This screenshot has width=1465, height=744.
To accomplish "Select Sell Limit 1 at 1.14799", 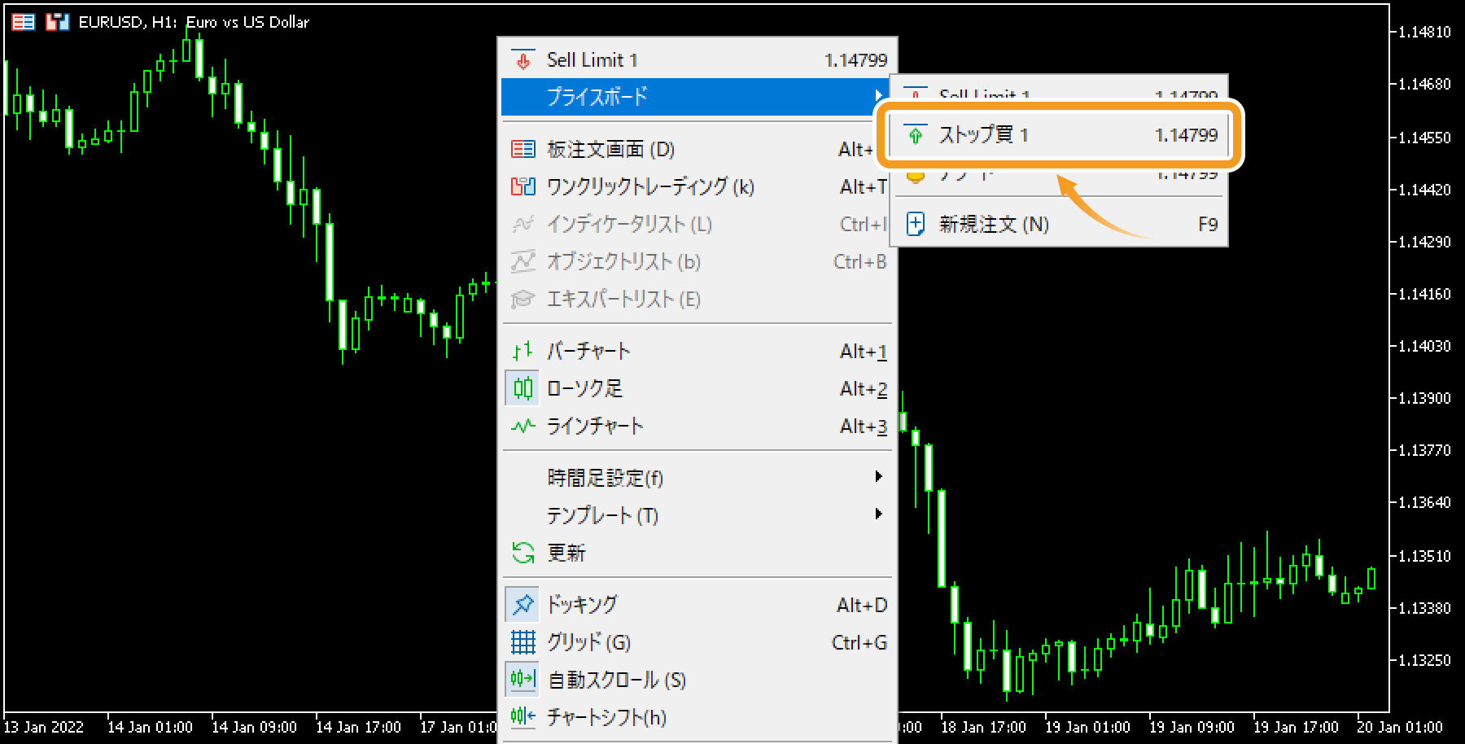I will [x=698, y=60].
